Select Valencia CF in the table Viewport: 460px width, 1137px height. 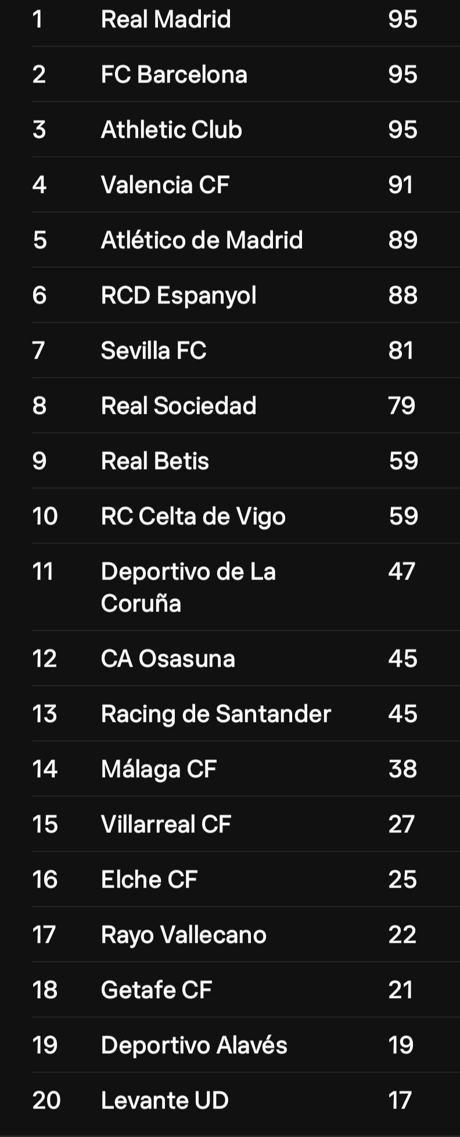(x=246, y=185)
